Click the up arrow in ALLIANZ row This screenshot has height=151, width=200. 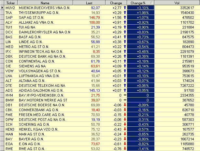[x=125, y=22]
